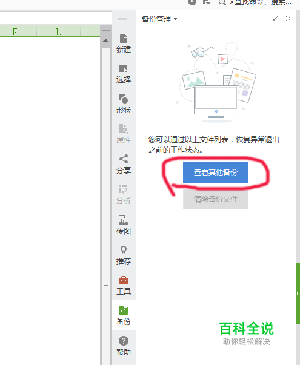Image resolution: width=300 pixels, height=365 pixels.
Task: Expand the 备份管理 dropdown arrow
Action: click(176, 19)
